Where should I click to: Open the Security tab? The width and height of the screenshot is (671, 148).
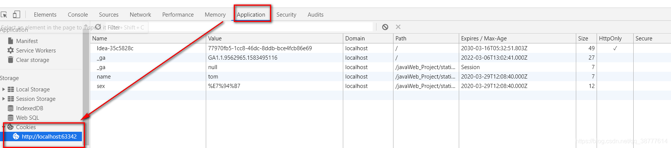286,15
